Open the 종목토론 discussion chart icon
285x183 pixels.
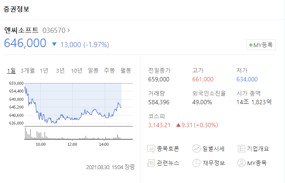point(151,149)
